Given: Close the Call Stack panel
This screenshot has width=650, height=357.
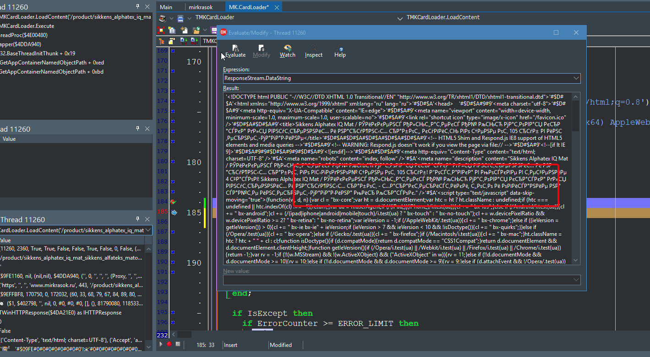Looking at the screenshot, I should 147,6.
